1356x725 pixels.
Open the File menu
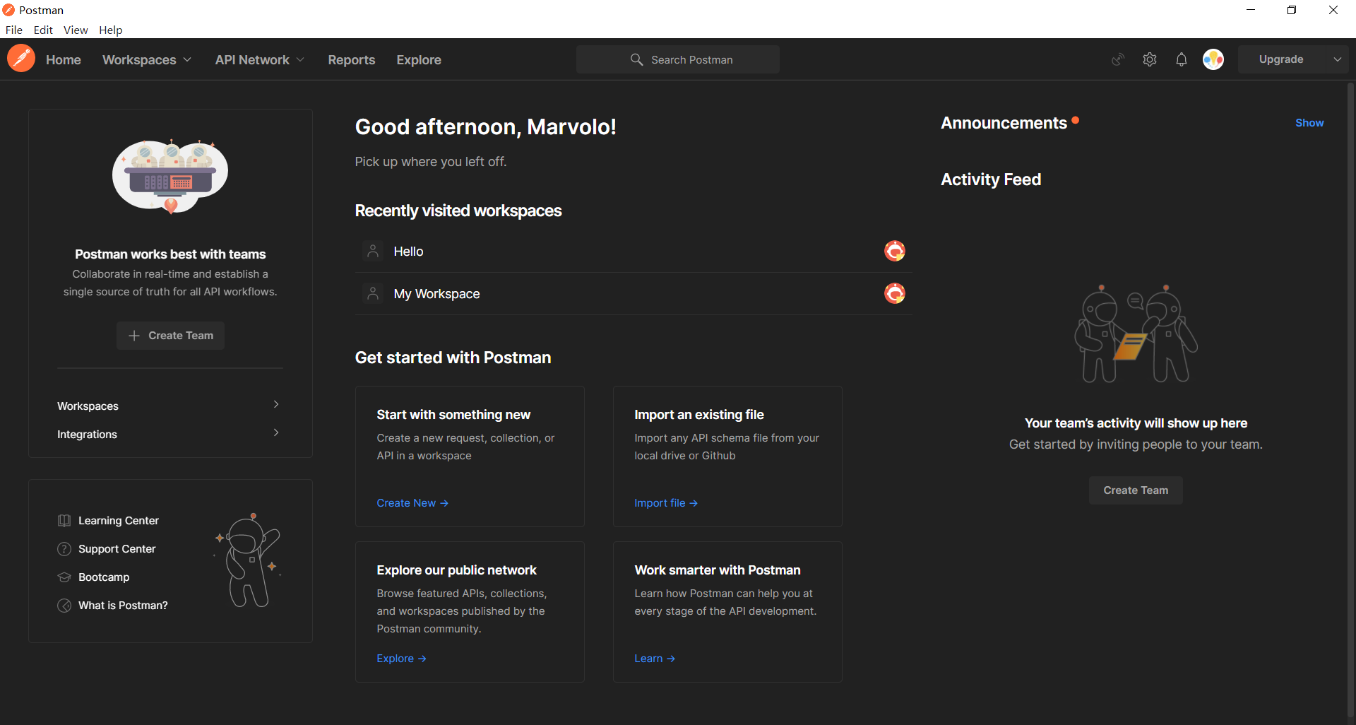(14, 30)
